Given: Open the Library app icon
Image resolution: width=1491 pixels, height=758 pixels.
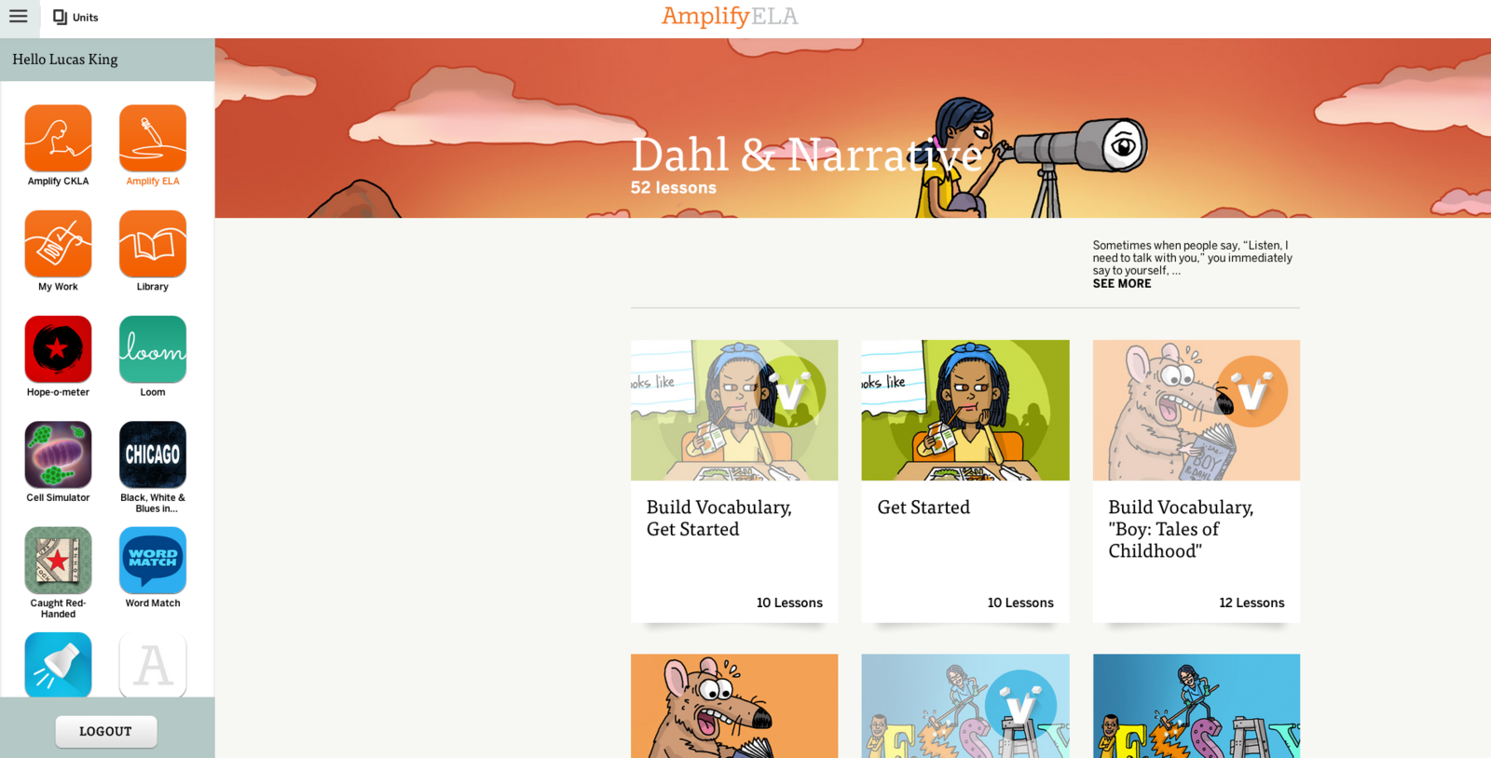Looking at the screenshot, I should tap(153, 244).
